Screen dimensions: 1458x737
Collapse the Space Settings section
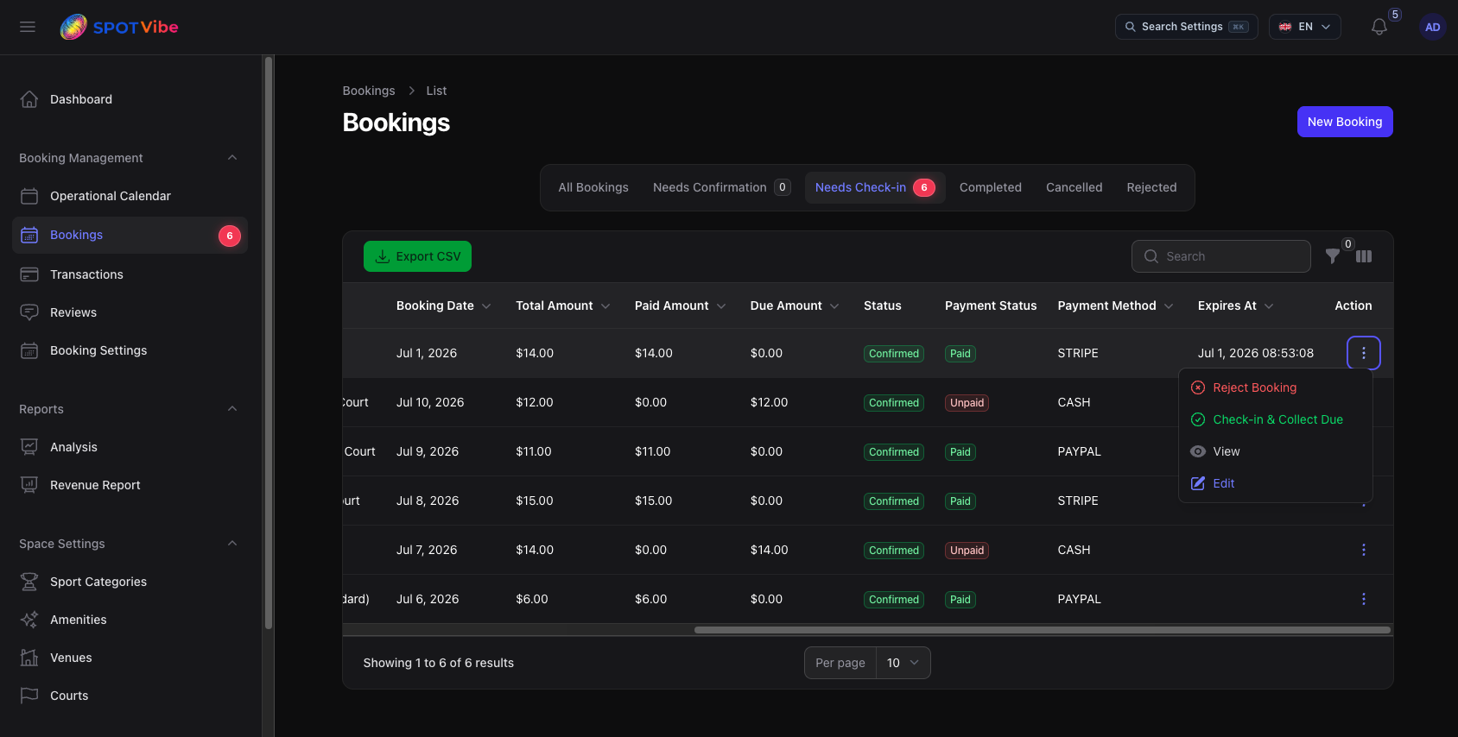pyautogui.click(x=232, y=544)
